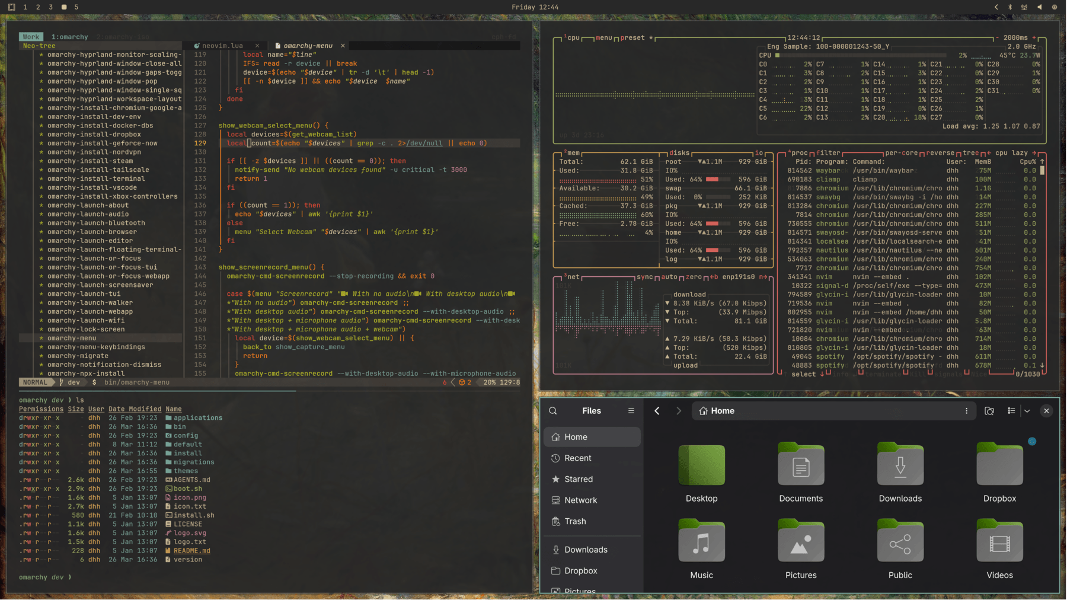Viewport: 1067px width, 600px height.
Task: Select Trash in Files sidebar
Action: [592, 522]
